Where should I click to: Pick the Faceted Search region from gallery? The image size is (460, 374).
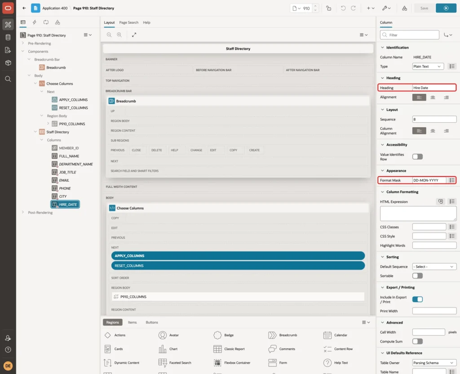(175, 363)
